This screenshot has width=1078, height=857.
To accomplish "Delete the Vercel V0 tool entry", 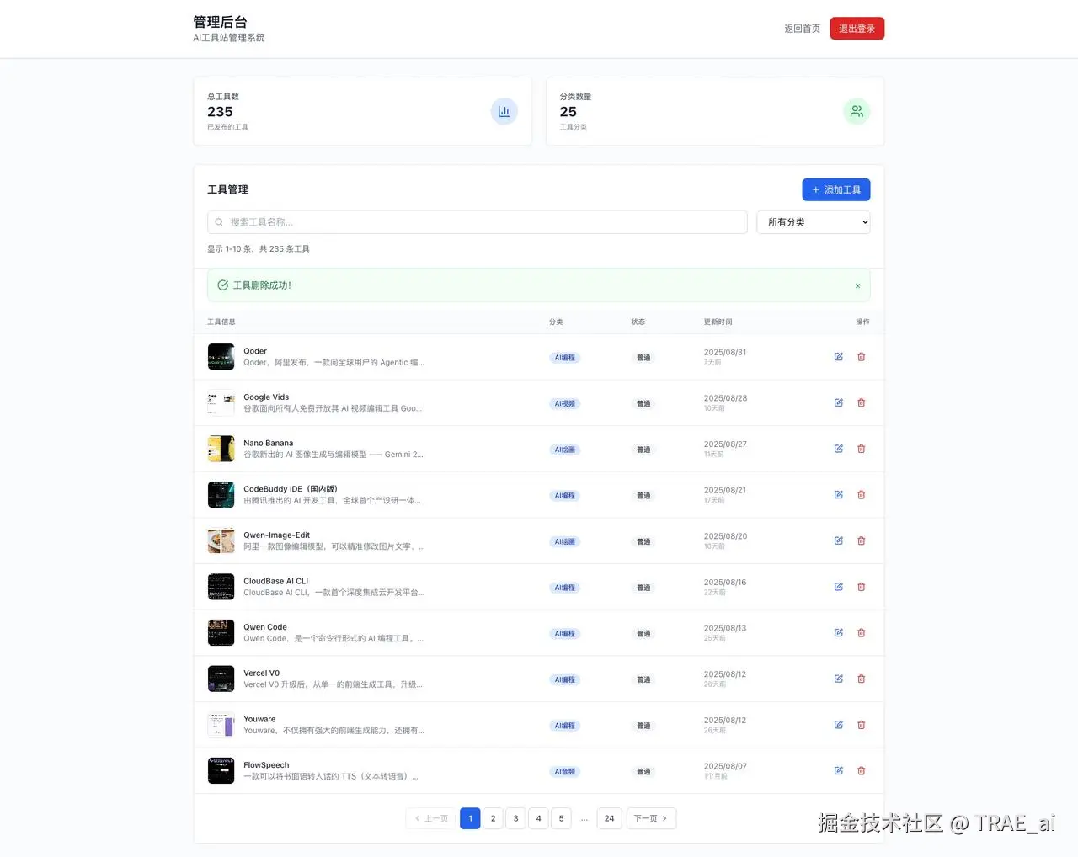I will [x=862, y=679].
